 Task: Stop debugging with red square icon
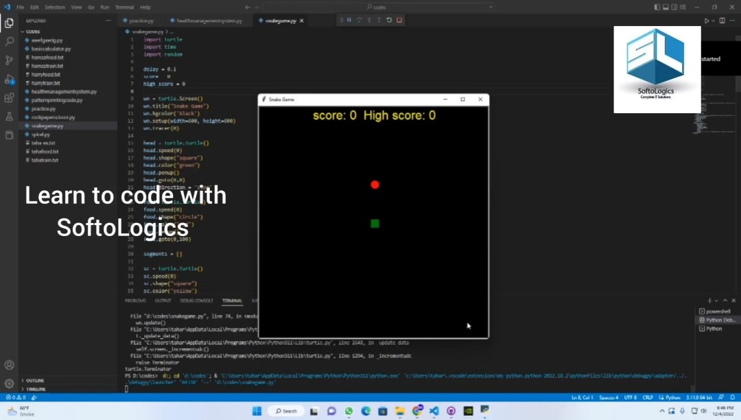pos(399,20)
